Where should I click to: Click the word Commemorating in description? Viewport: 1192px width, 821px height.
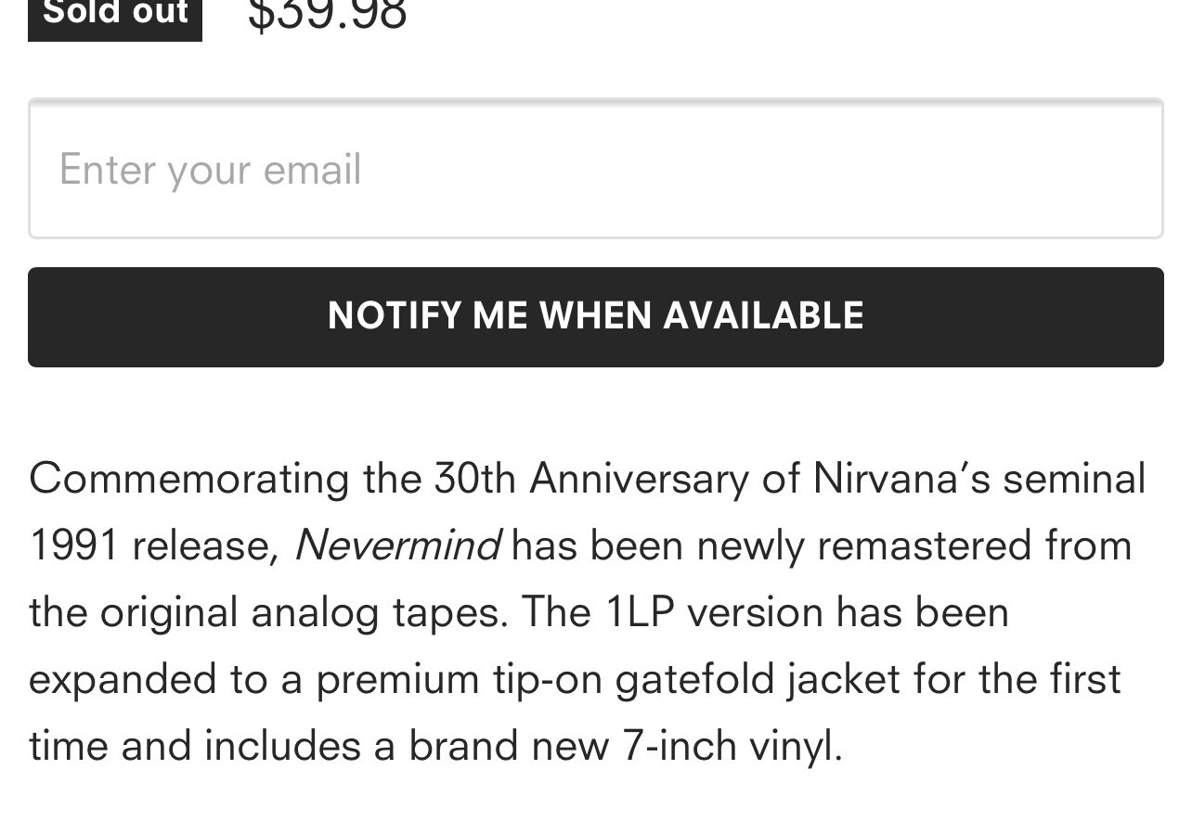[x=189, y=479]
